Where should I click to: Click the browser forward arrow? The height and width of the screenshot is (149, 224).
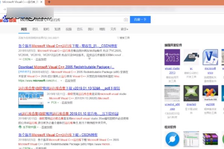coord(5,9)
